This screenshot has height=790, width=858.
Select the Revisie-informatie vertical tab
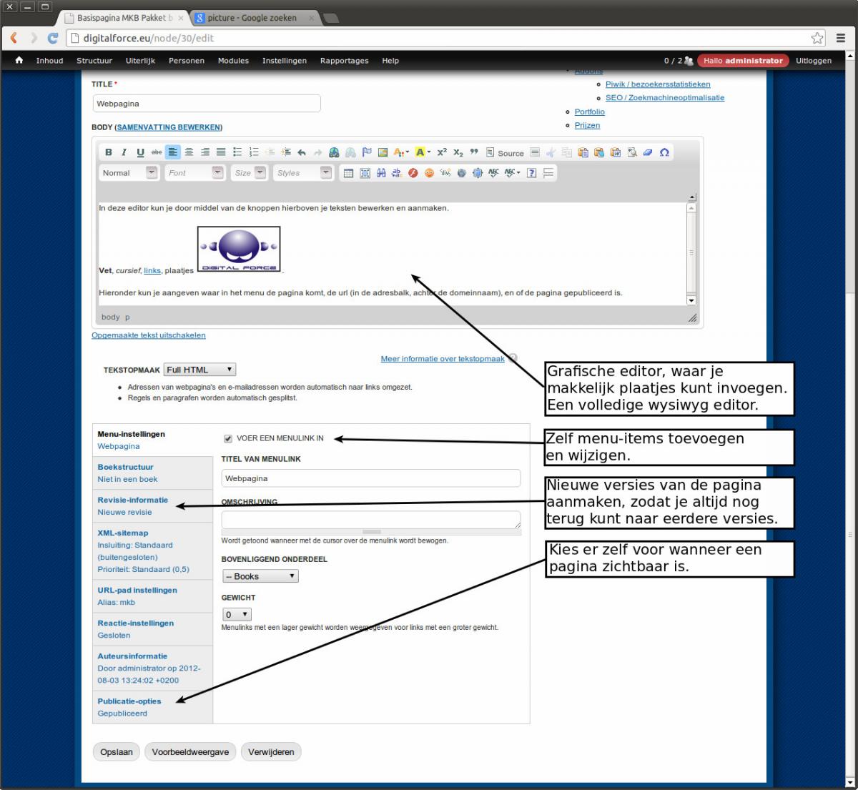pos(133,500)
